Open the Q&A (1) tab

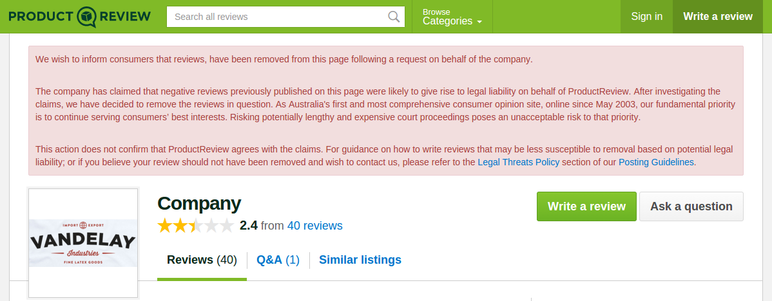278,260
